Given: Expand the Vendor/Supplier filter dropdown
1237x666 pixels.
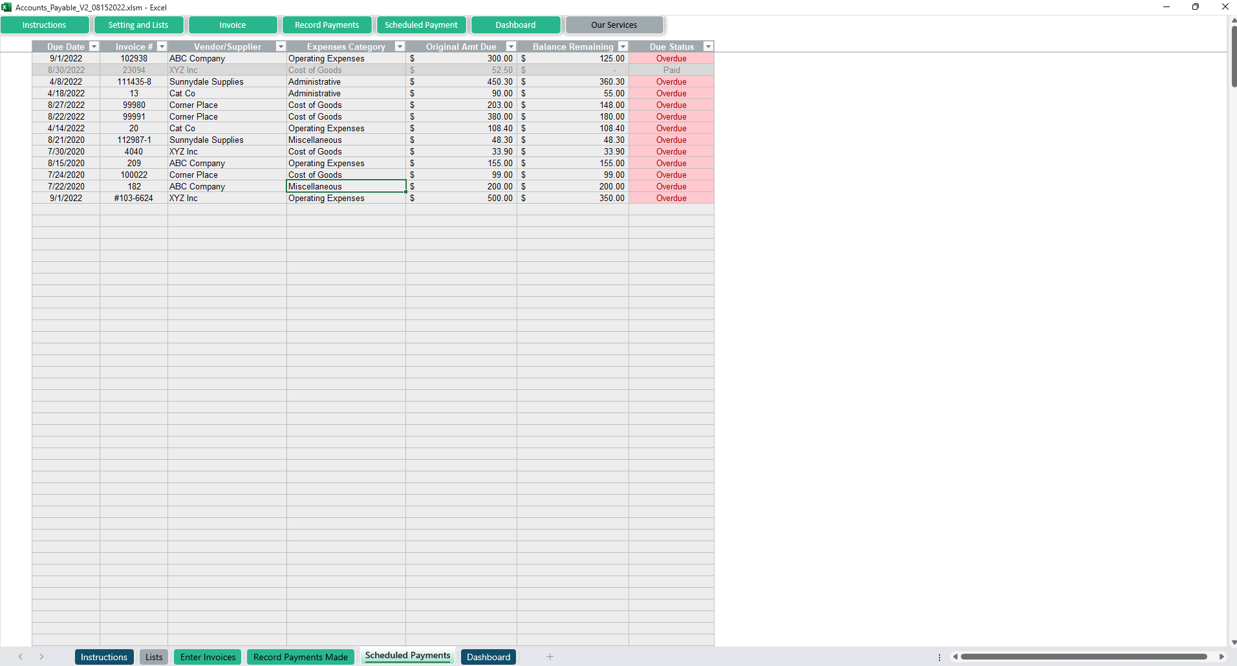Looking at the screenshot, I should [281, 47].
